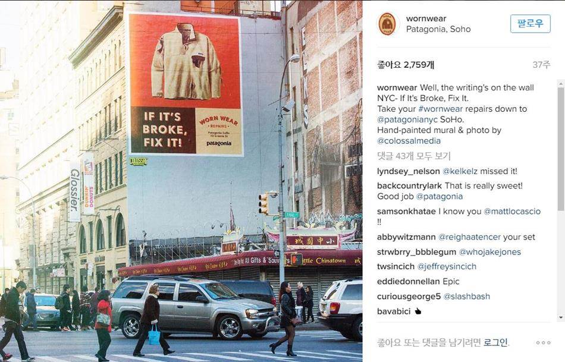Click the 로그인 login link

[495, 342]
